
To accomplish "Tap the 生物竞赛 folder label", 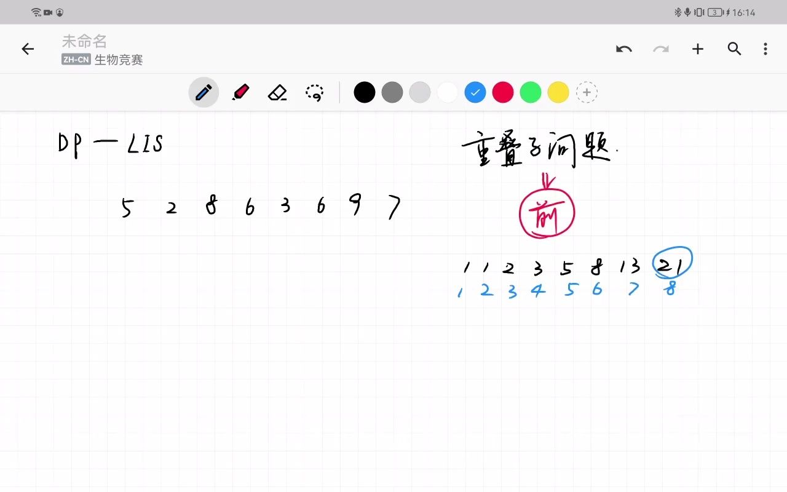I will (x=116, y=60).
